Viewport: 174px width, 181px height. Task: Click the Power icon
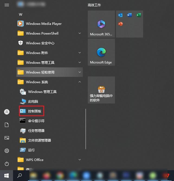pos(7,164)
